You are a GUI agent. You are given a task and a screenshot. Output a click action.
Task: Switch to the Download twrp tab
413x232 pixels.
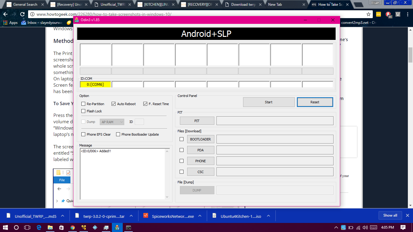[x=244, y=5]
